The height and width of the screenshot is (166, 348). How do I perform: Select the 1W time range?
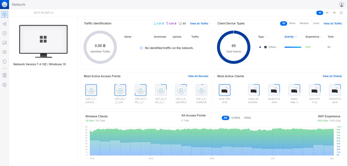coord(327,13)
